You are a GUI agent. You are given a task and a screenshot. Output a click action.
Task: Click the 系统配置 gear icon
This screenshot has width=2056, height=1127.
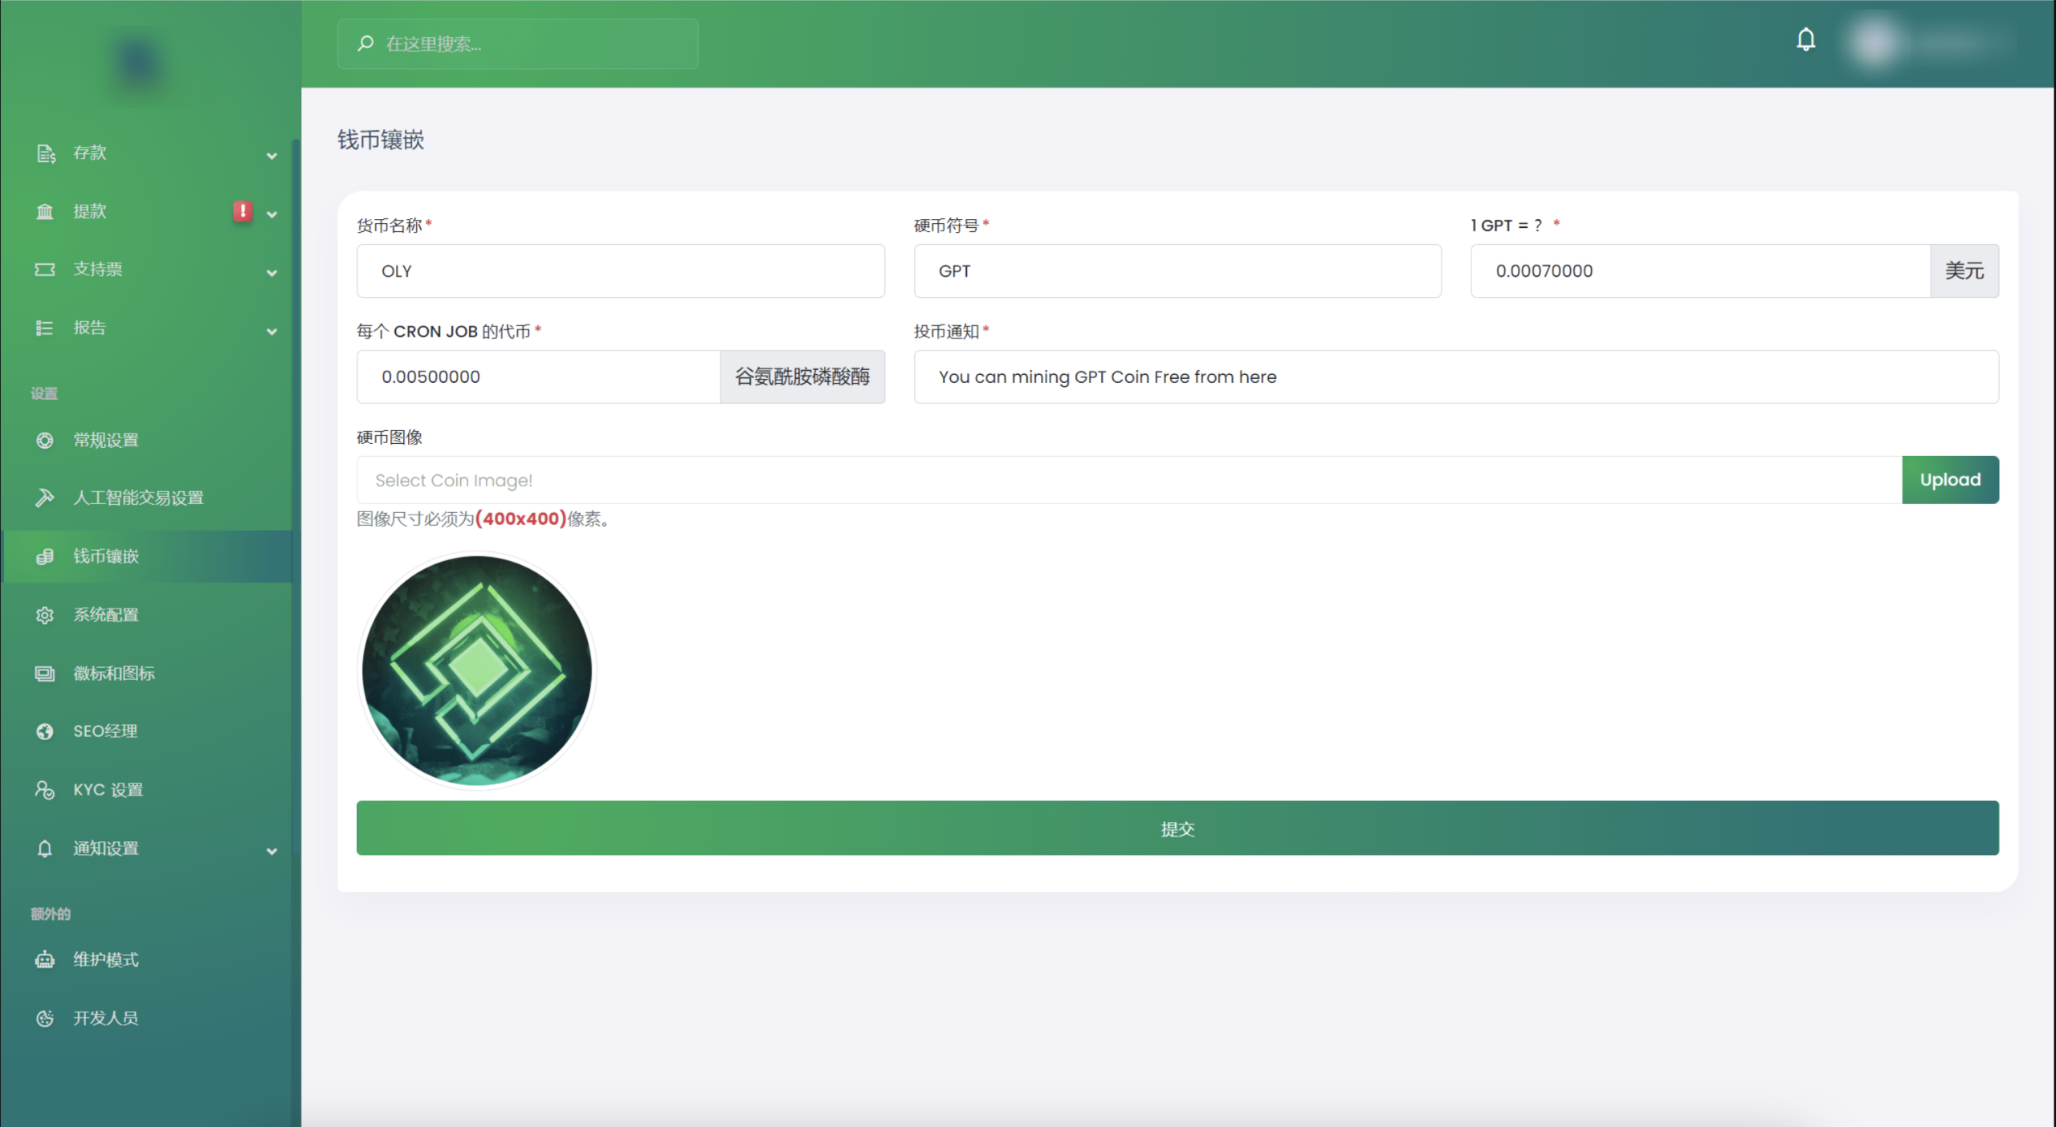[x=45, y=615]
